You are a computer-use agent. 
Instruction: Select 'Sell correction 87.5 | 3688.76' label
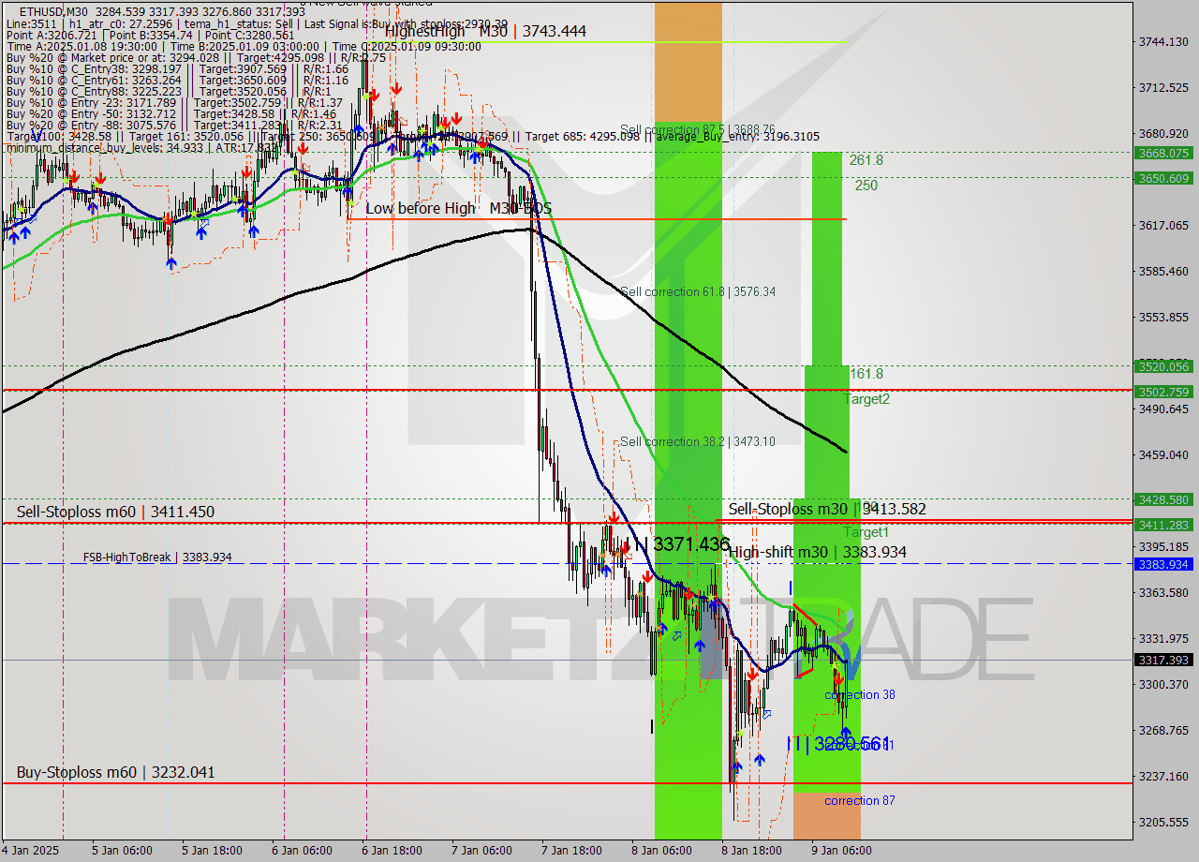click(x=698, y=130)
